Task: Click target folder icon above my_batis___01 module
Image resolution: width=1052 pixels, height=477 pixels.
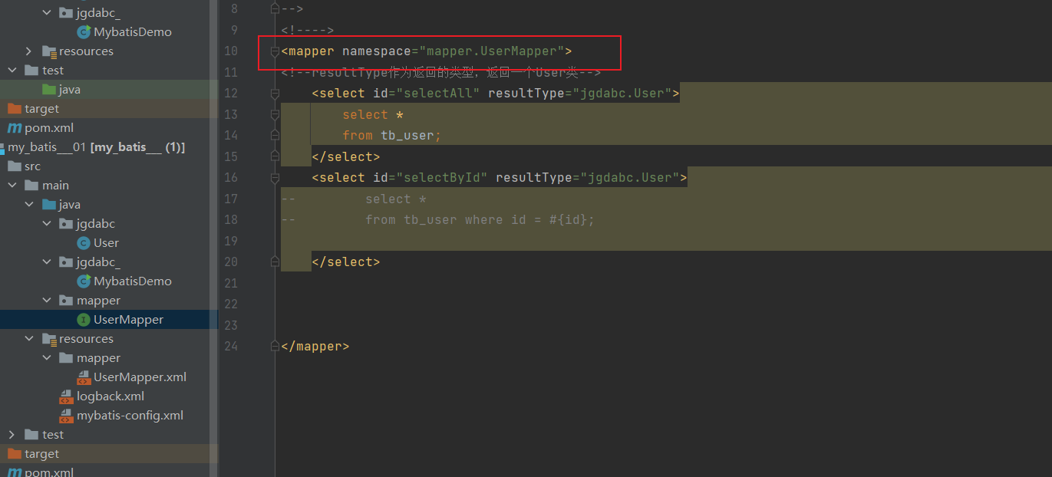Action: 14,109
